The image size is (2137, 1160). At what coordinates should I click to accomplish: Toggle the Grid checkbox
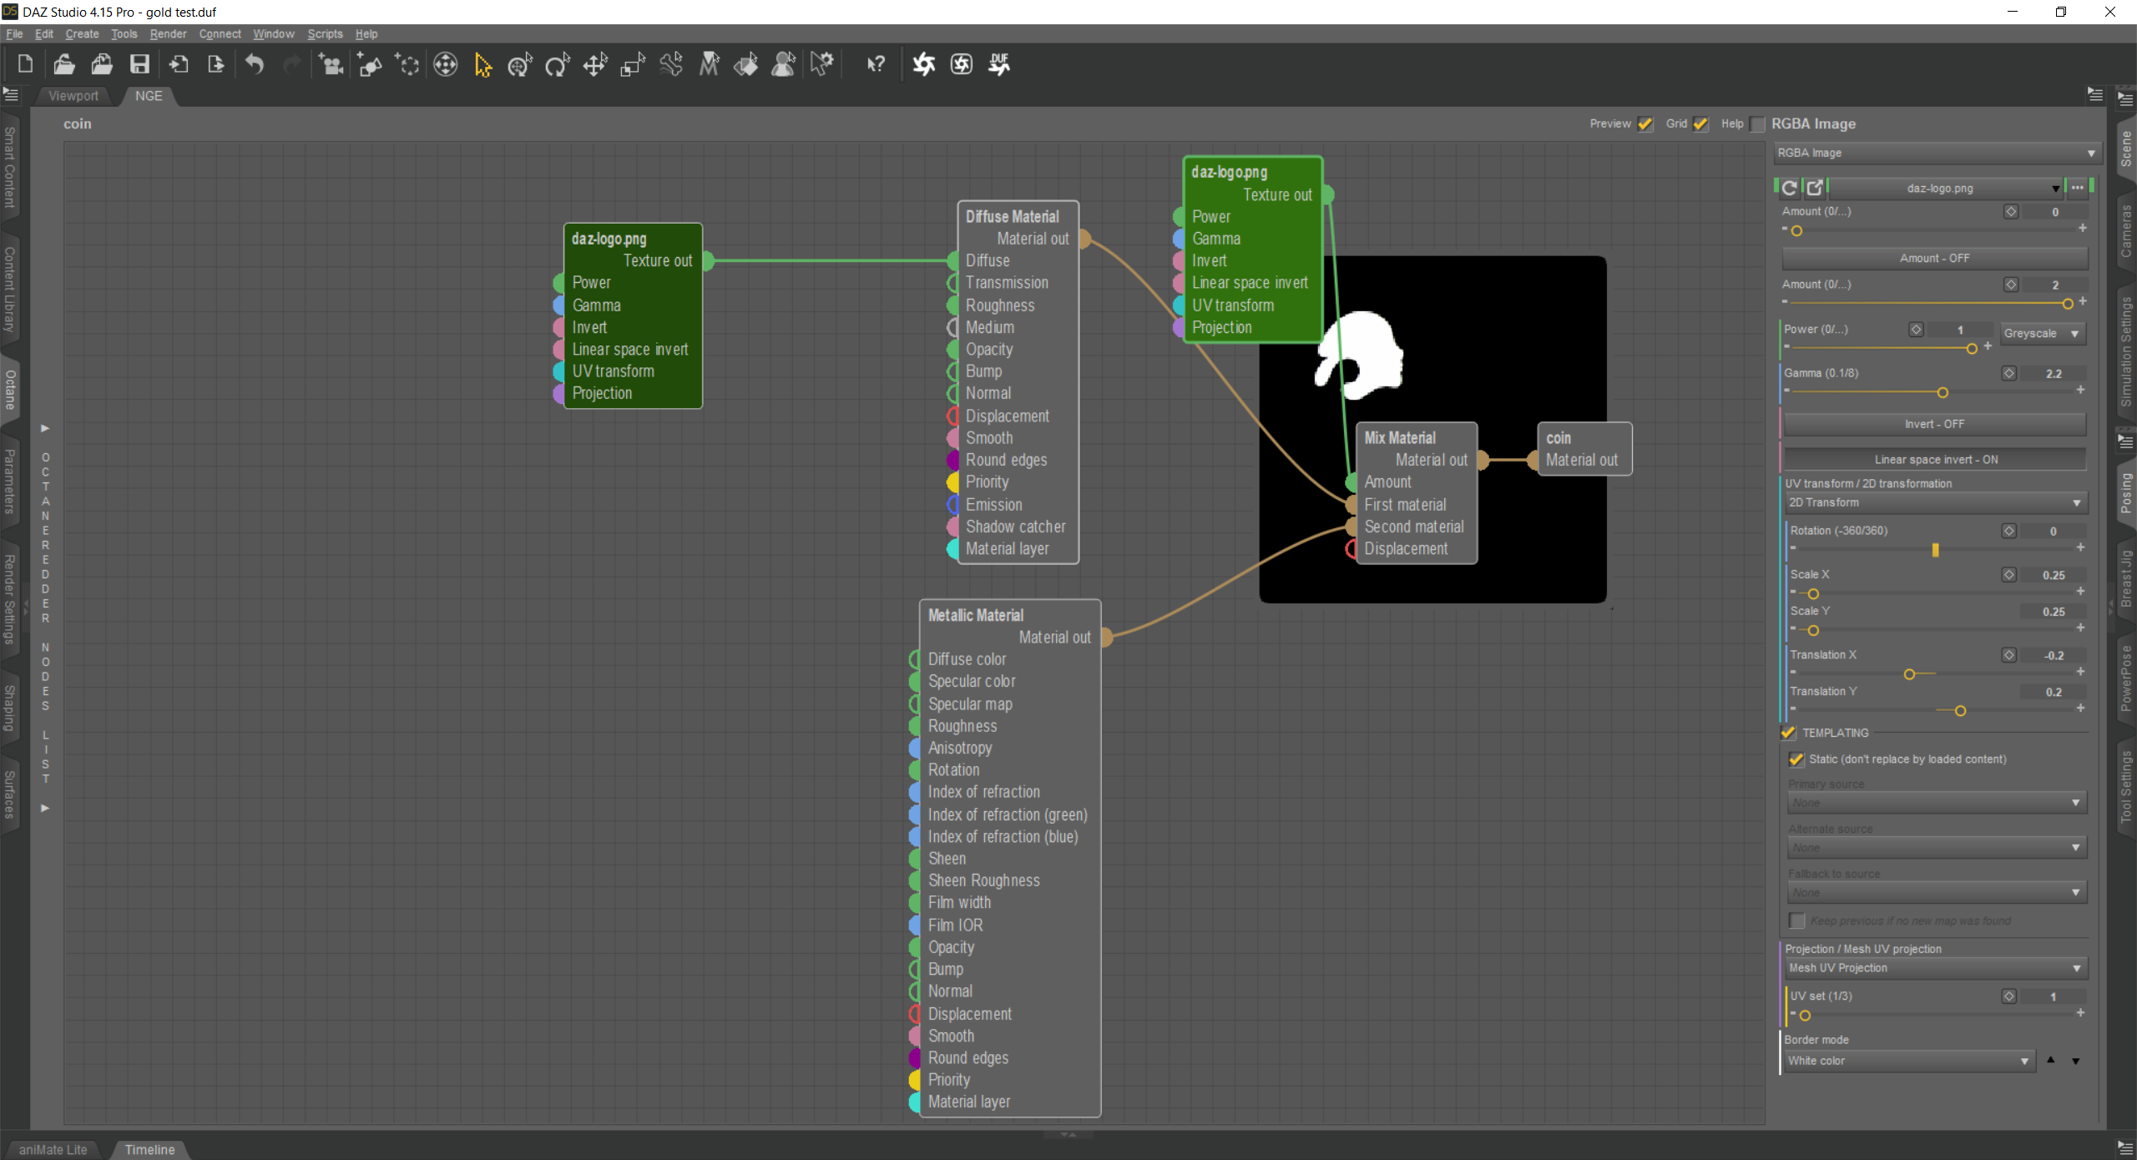click(1700, 124)
